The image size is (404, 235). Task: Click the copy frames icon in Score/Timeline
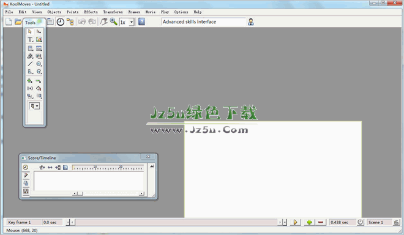click(26, 183)
